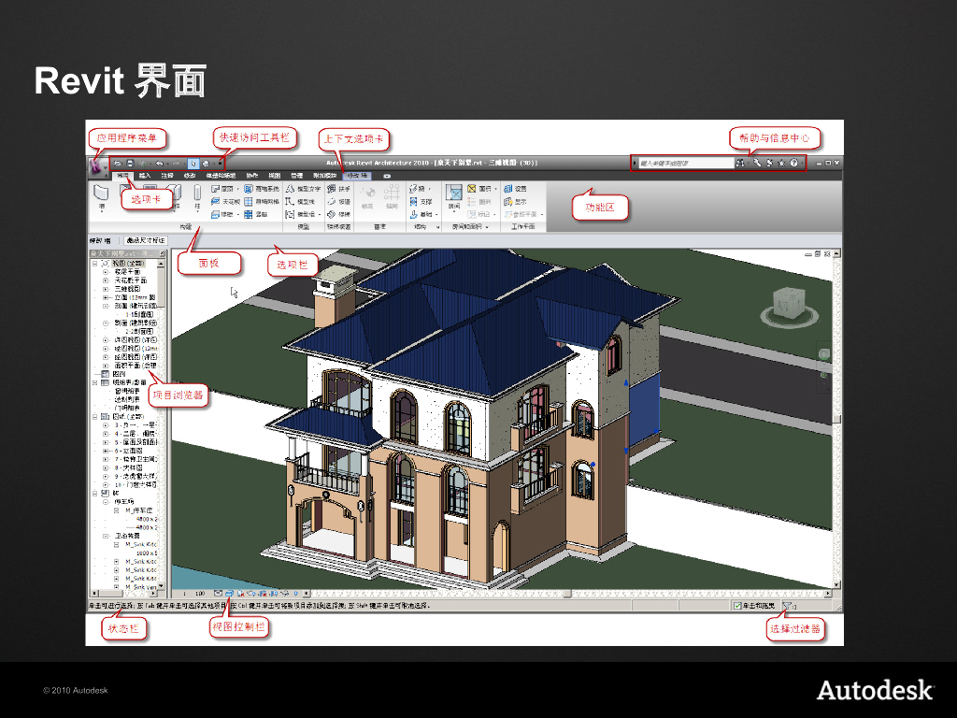
Task: Collapse the 视图 (全部) tree node
Action: pyautogui.click(x=94, y=264)
